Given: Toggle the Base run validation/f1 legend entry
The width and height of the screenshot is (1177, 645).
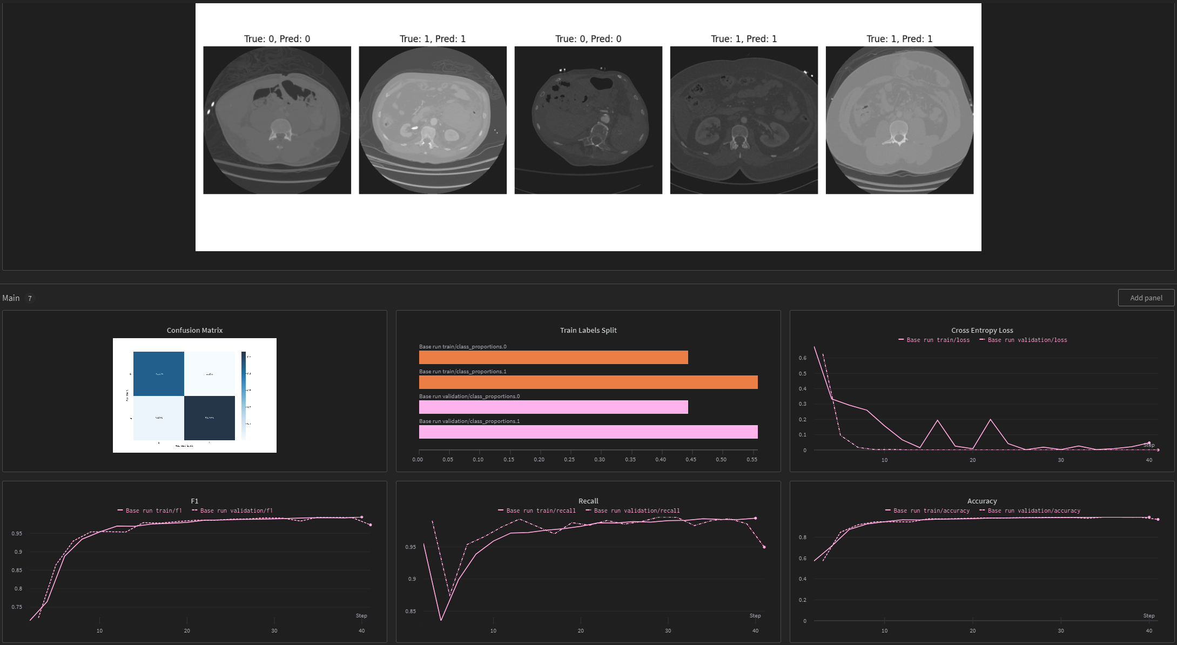Looking at the screenshot, I should coord(232,510).
